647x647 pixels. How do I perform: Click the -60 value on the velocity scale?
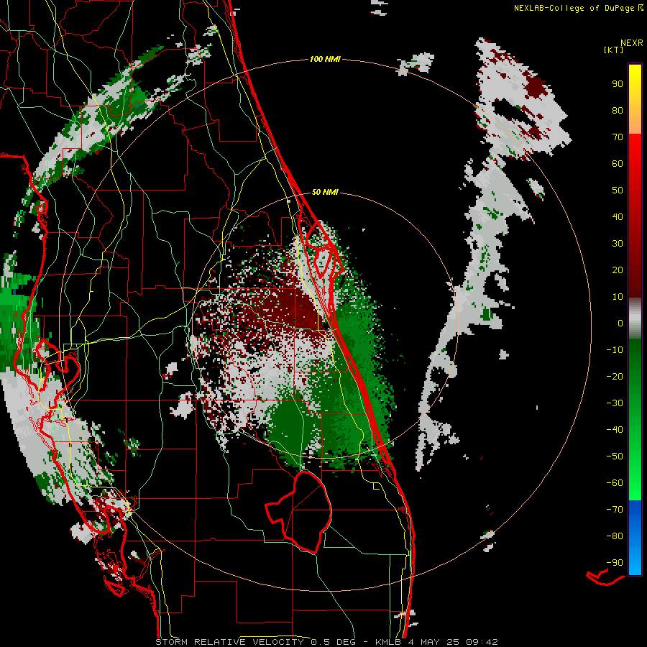(x=615, y=483)
